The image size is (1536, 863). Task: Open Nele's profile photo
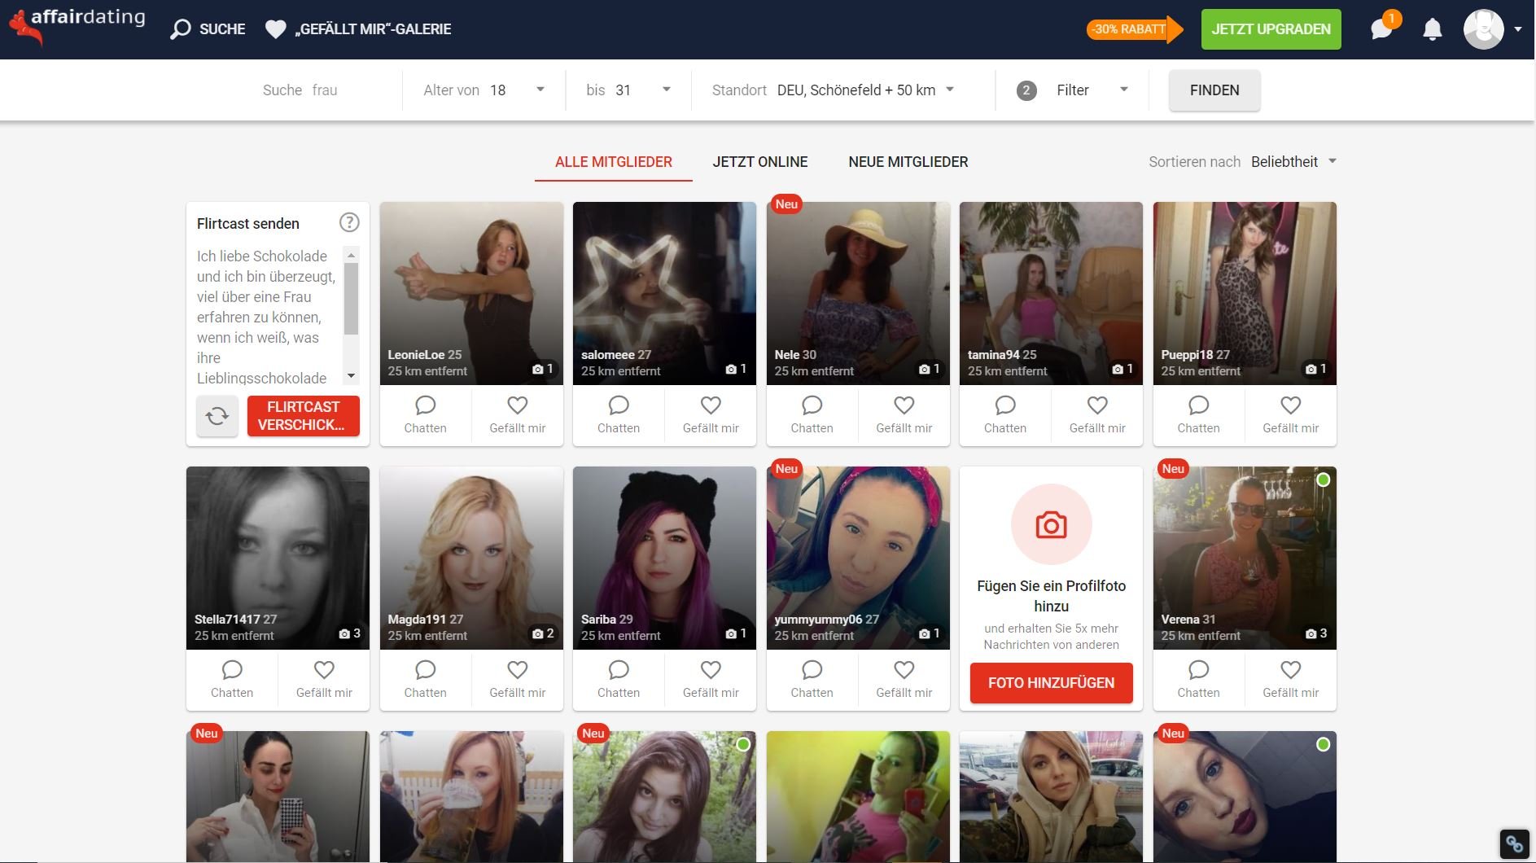(x=858, y=293)
